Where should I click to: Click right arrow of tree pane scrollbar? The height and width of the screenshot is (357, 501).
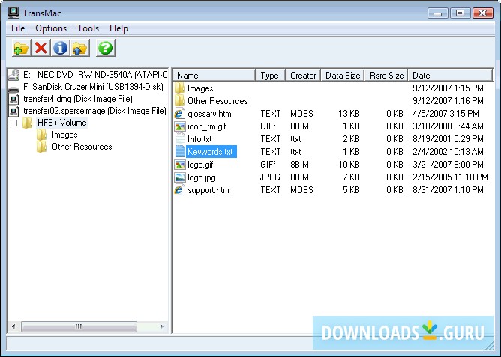pyautogui.click(x=162, y=326)
